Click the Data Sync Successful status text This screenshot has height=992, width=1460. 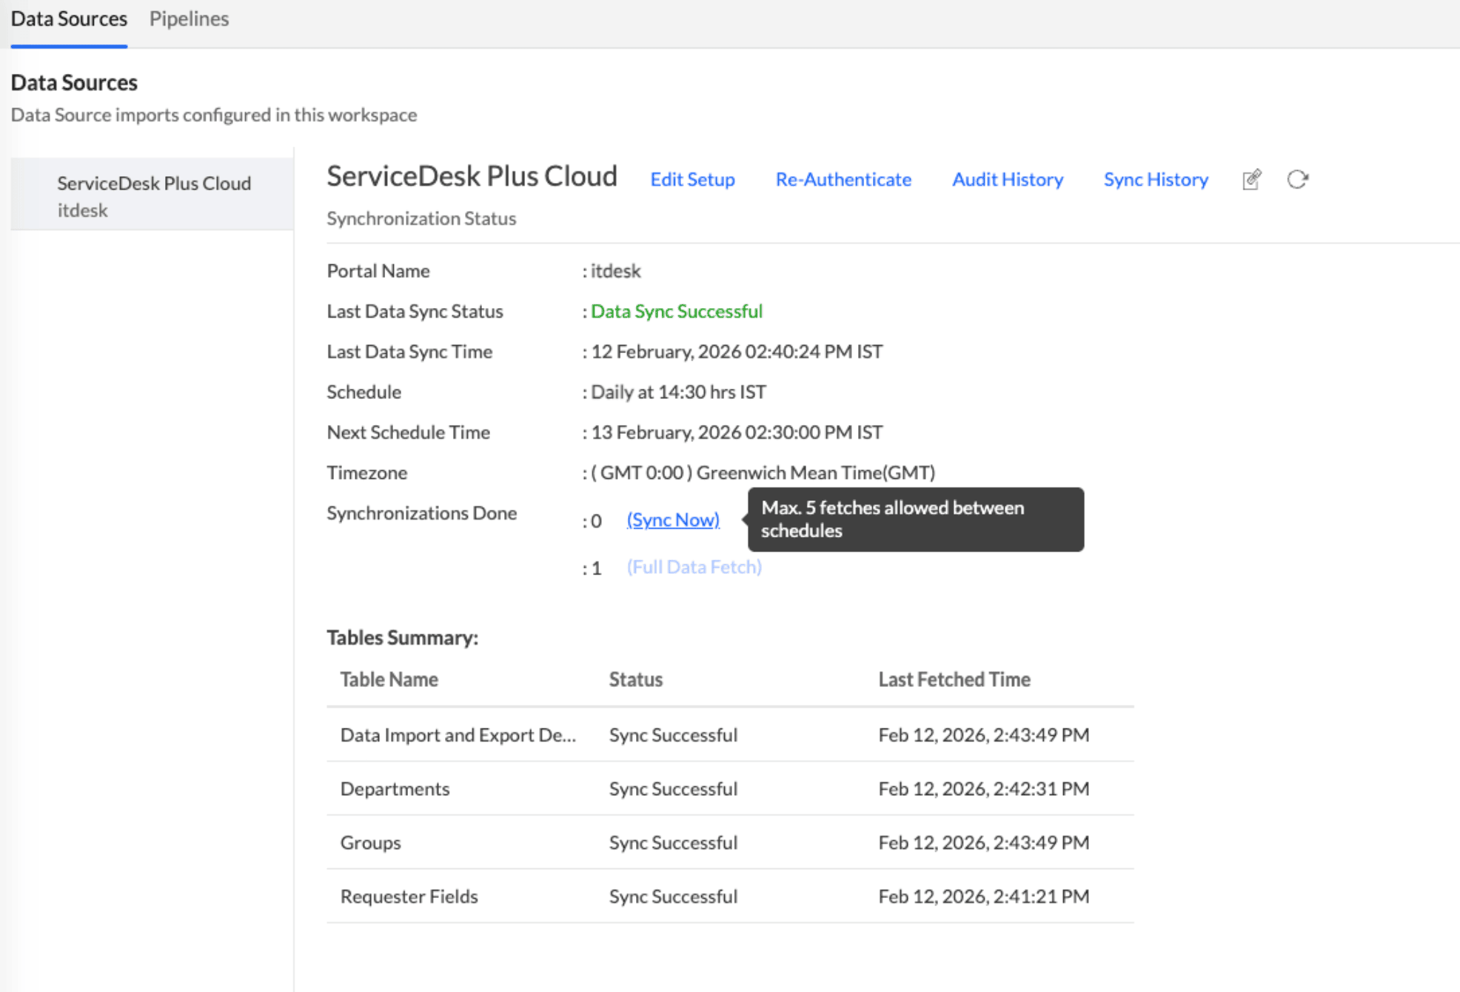tap(676, 311)
